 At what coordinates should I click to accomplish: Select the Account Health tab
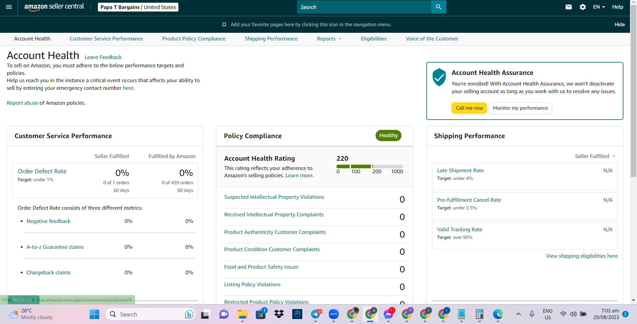(32, 39)
